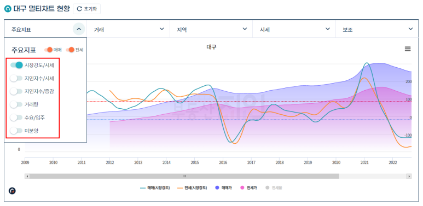This screenshot has width=423, height=206.
Task: Toggle 매매(시장강도) legend item
Action: 155,188
